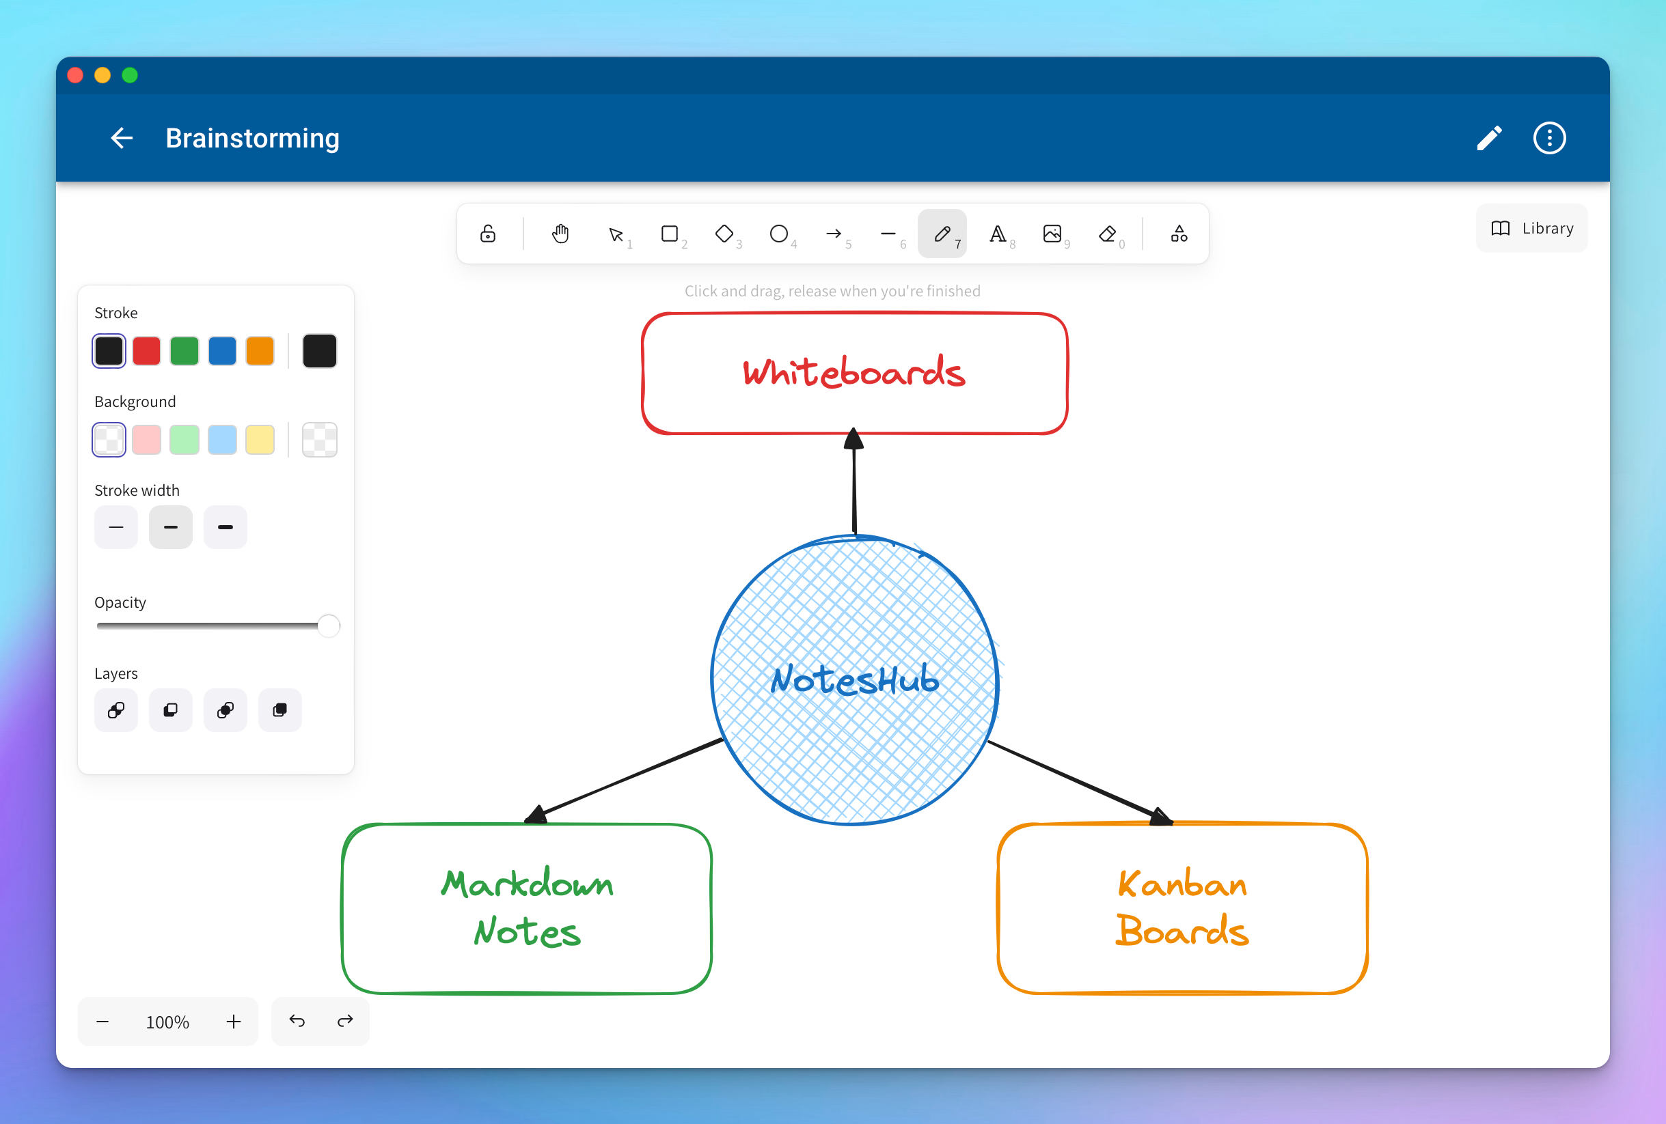Select the Diamond shape tool

click(x=724, y=234)
